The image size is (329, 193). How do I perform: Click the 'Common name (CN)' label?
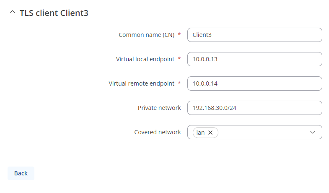coord(146,35)
